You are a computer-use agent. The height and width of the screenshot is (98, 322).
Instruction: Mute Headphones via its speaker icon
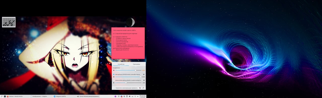114,70
